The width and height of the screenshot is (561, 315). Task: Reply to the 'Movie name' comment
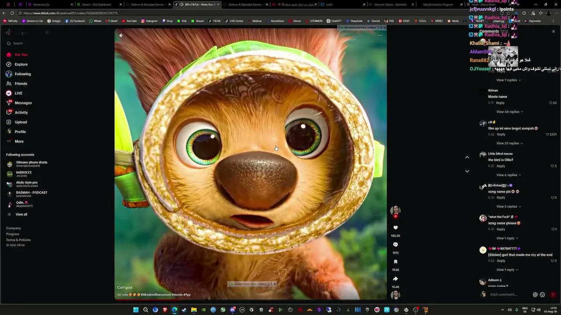[x=500, y=103]
